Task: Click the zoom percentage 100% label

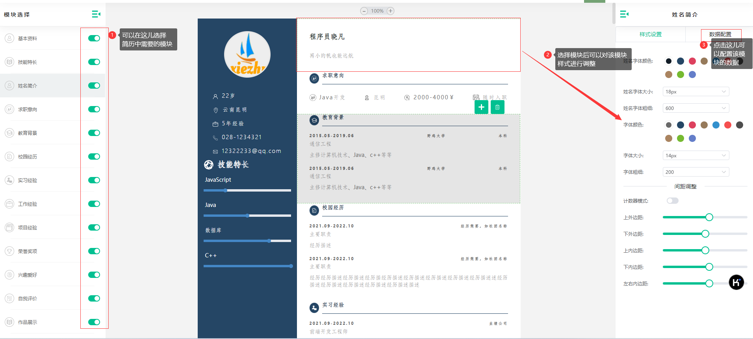Action: 377,11
